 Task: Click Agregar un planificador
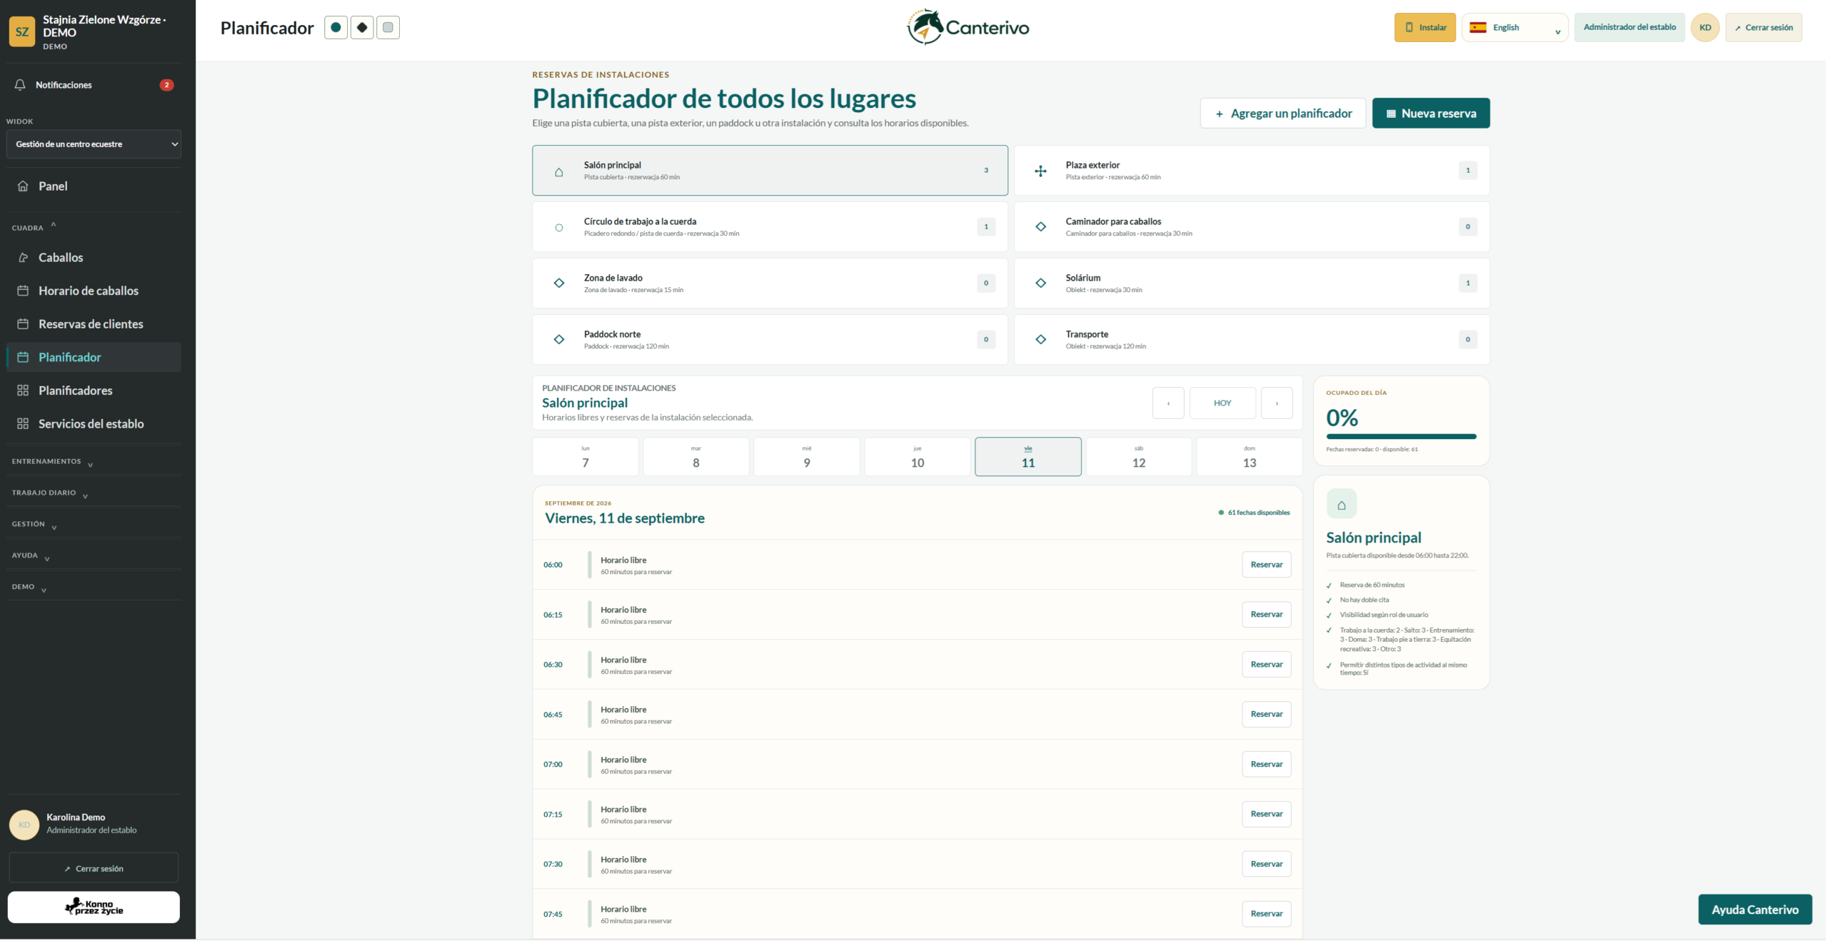coord(1283,114)
